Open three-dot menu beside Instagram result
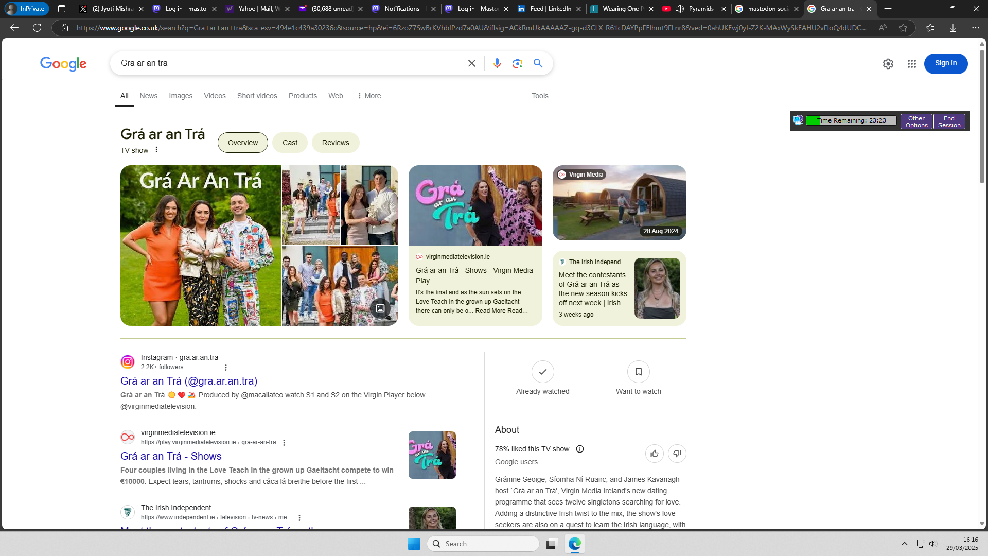 [x=226, y=367]
